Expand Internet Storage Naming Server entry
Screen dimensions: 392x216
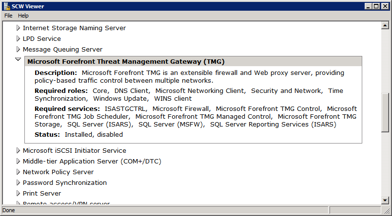(x=18, y=28)
